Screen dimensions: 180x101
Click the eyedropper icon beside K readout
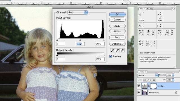point(140,15)
